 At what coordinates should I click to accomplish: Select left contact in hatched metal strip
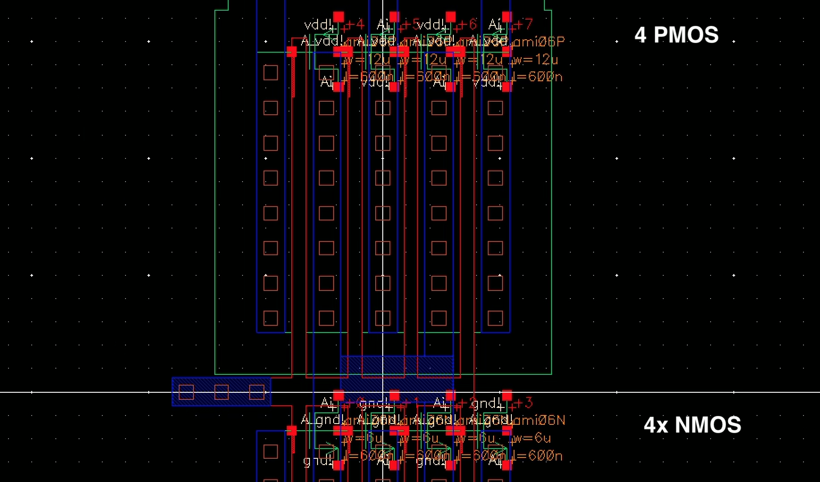tap(186, 392)
